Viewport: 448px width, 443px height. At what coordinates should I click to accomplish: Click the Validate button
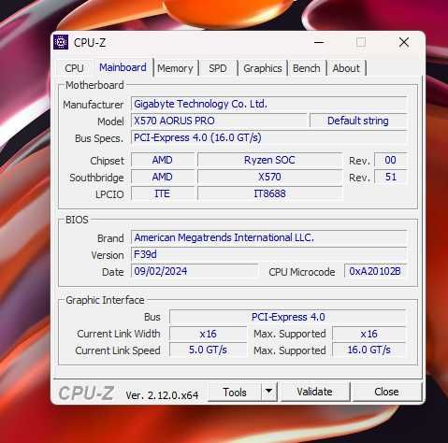[x=315, y=392]
